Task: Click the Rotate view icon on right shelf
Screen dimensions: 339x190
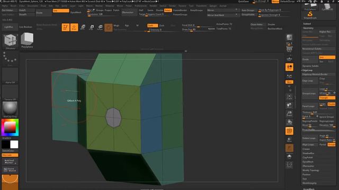Action: (289, 122)
